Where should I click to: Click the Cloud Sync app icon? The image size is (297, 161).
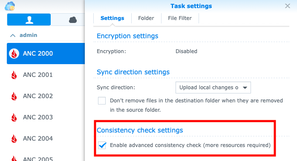[x=10, y=6]
